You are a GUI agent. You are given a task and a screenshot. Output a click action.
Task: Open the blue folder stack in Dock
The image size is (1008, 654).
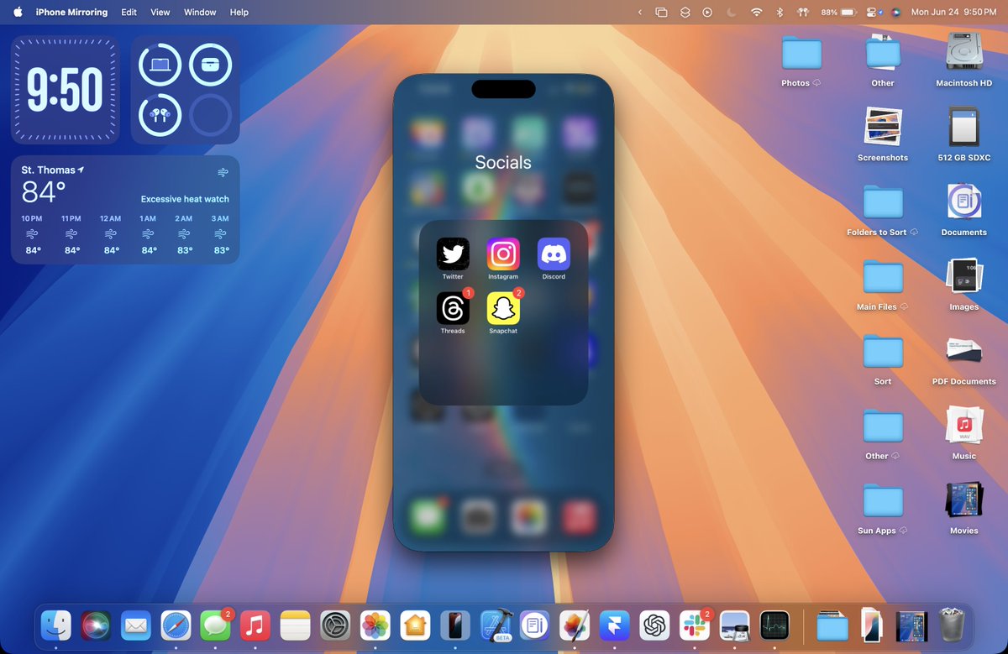(832, 625)
